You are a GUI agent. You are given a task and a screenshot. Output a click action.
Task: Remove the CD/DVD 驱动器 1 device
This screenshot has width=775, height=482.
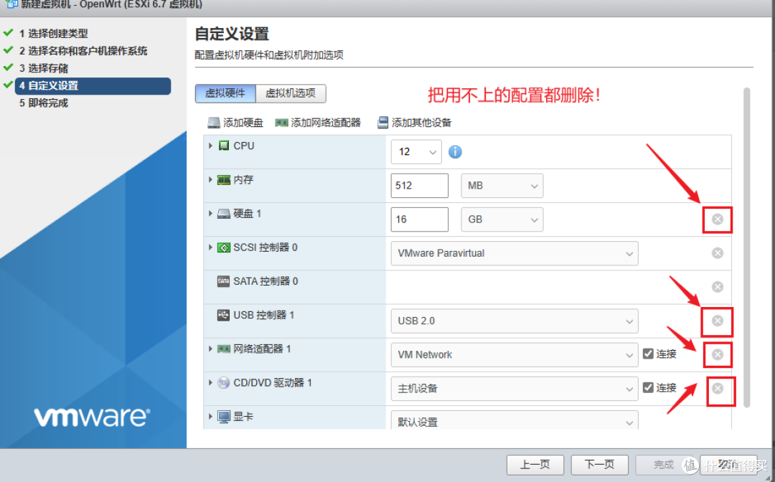point(717,388)
